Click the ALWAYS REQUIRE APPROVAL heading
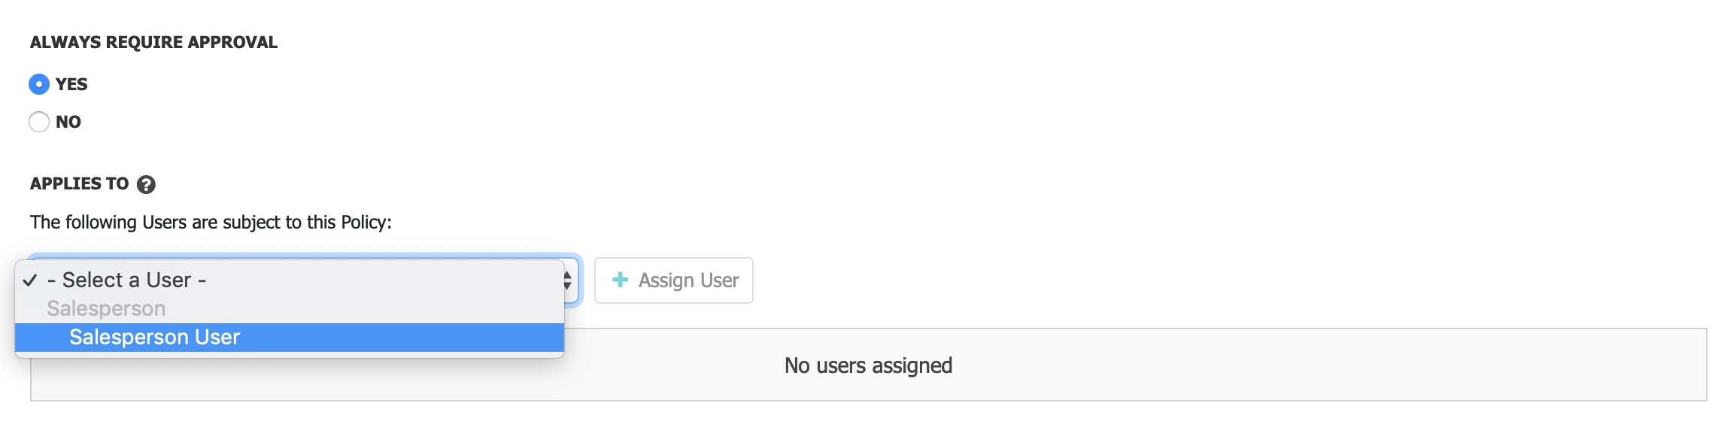Viewport: 1736px width, 433px height. 153,42
